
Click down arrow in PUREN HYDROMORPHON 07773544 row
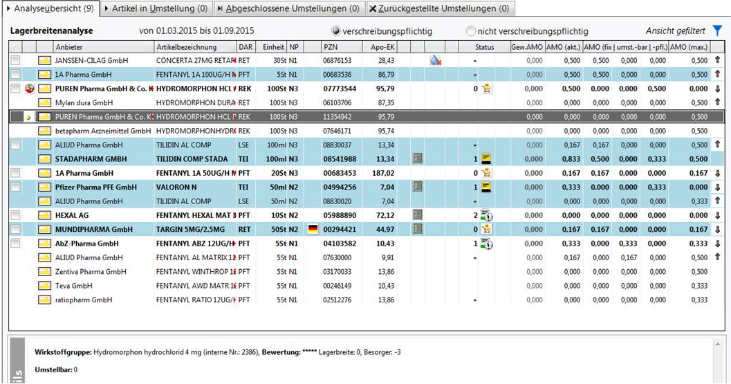coord(717,89)
